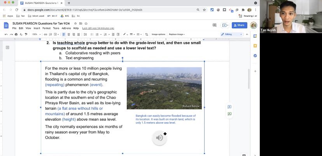The image size is (322, 156).
Task: Expand numbered list style dropdown arrow
Action: click(109, 34)
